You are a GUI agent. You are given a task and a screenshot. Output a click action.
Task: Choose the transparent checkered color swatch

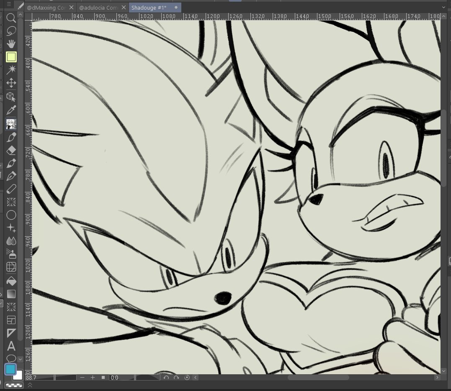[x=14, y=385]
